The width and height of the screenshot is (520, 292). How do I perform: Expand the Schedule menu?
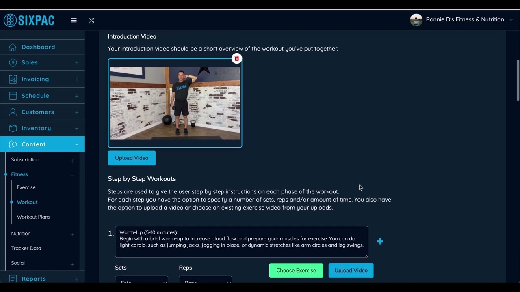click(x=77, y=96)
